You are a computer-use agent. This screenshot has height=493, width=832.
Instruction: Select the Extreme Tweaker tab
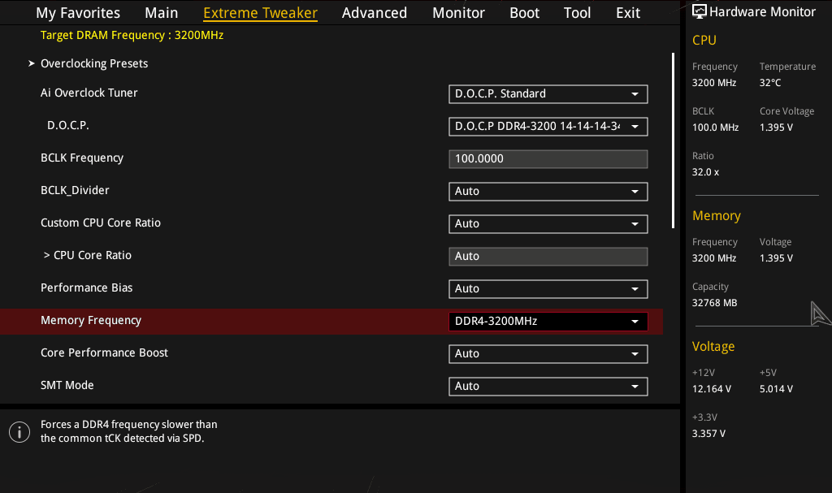[261, 13]
